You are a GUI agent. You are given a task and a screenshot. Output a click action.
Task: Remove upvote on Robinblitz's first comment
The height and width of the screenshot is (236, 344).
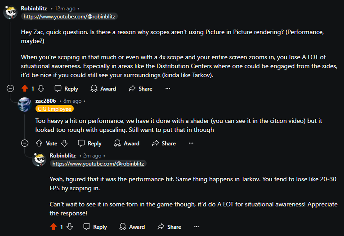25,89
